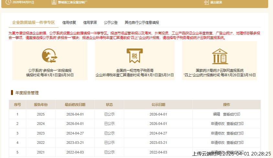Go to the 公示公告 tab
273x158 pixels.
point(111,23)
